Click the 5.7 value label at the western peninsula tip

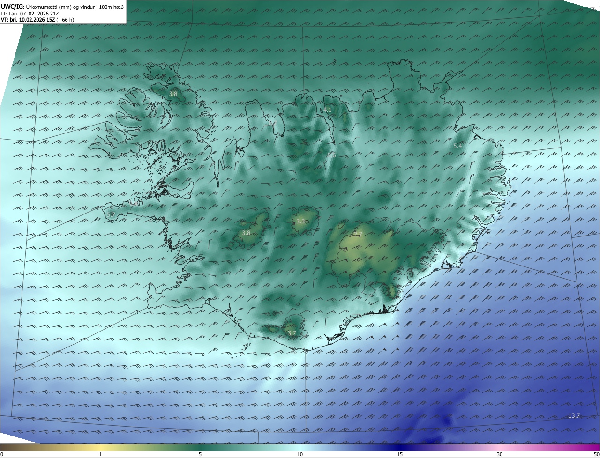pyautogui.click(x=111, y=214)
